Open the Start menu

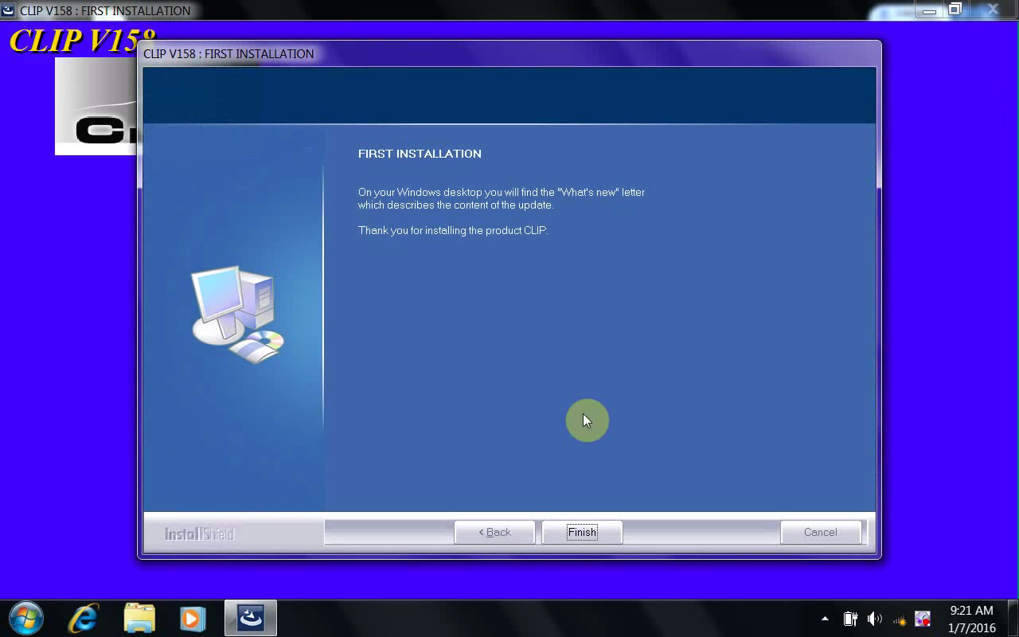point(25,618)
